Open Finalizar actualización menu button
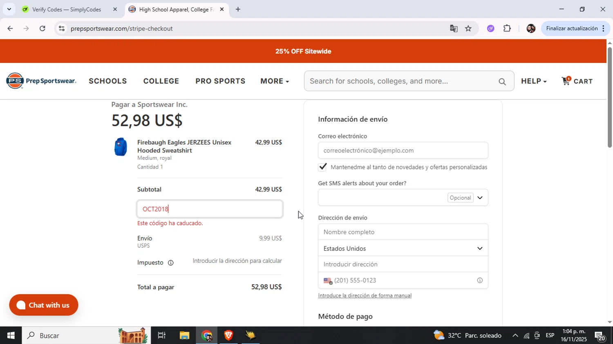Viewport: 613px width, 344px height. click(x=575, y=29)
